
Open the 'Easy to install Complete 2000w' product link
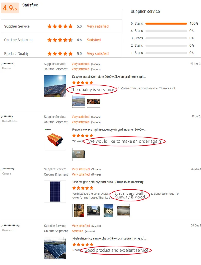tap(109, 77)
